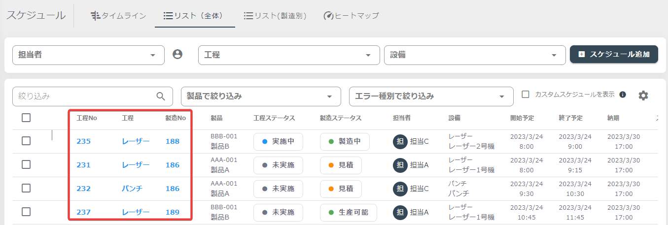The height and width of the screenshot is (225, 668).
Task: Open the table settings gear icon
Action: pos(643,96)
